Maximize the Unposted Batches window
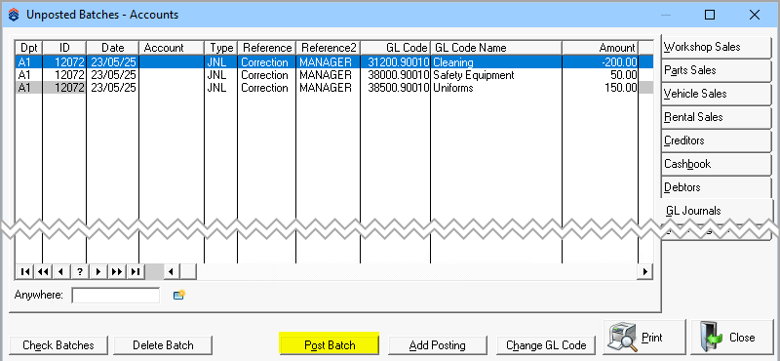The image size is (780, 361). [x=710, y=15]
